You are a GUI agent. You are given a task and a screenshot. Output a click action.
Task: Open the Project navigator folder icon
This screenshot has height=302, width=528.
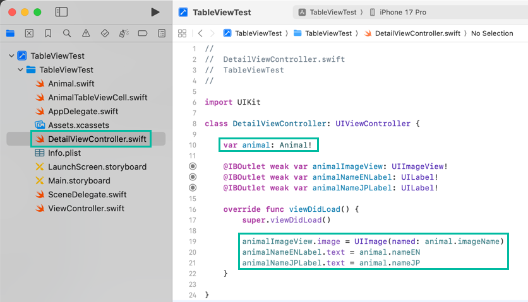pyautogui.click(x=10, y=33)
